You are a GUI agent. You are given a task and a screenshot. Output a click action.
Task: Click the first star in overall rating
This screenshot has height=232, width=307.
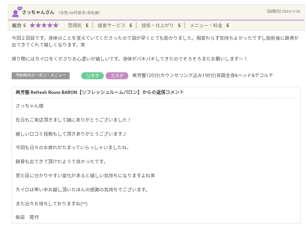click(32, 25)
